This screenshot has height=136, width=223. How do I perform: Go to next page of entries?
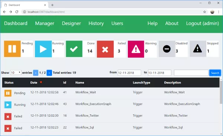tap(49, 73)
